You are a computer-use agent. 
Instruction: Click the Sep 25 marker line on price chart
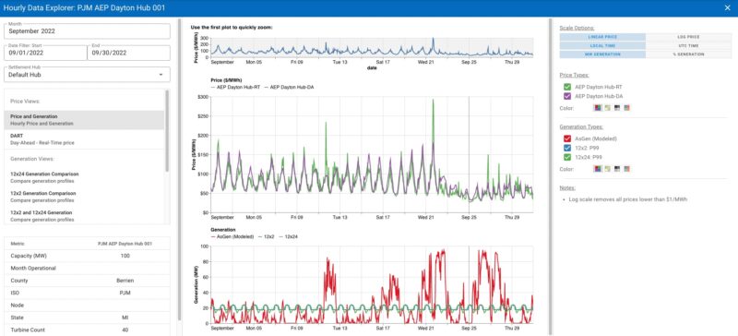[x=469, y=154]
